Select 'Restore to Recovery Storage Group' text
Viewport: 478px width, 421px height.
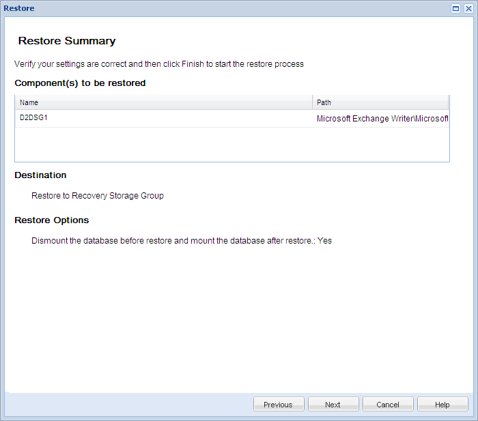(x=98, y=196)
